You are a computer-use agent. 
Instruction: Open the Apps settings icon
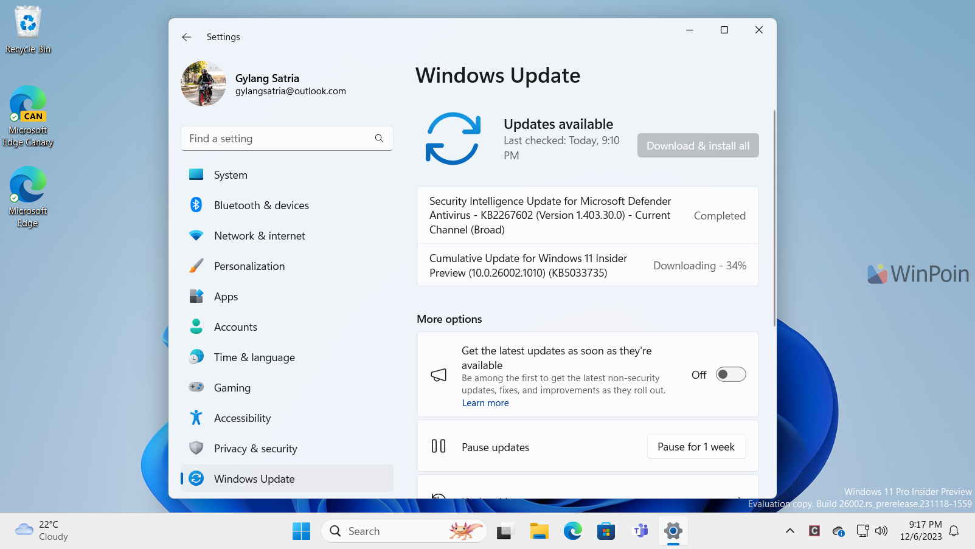(x=196, y=296)
